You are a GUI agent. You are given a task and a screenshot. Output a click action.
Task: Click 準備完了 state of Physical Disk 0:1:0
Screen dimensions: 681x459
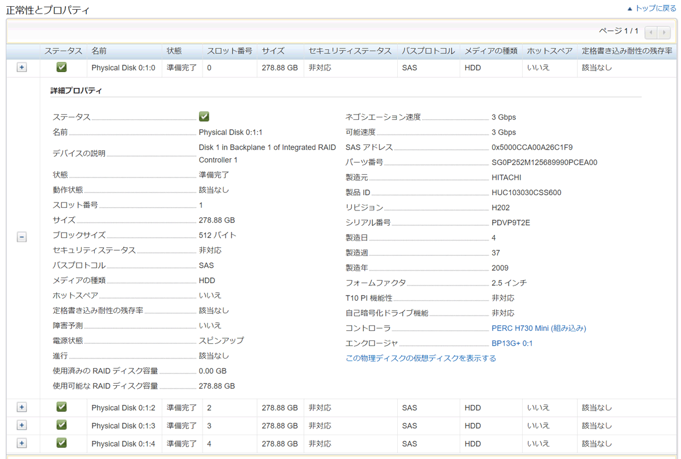pyautogui.click(x=182, y=68)
